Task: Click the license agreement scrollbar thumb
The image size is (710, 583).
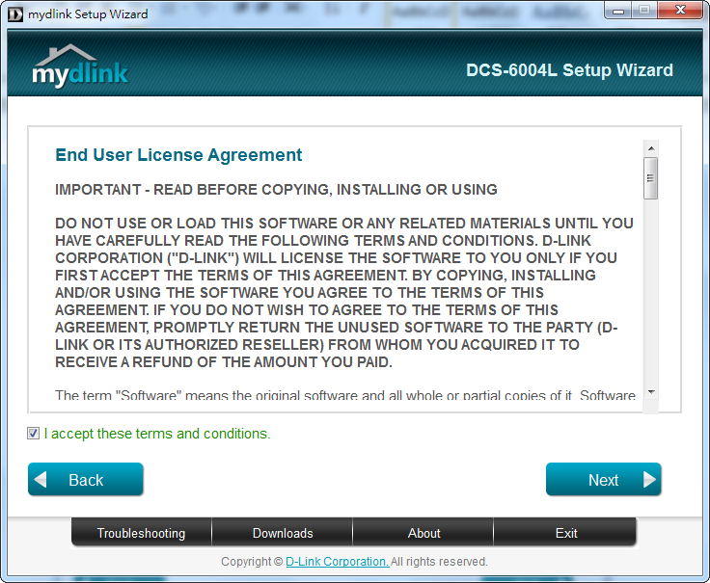Action: 651,178
